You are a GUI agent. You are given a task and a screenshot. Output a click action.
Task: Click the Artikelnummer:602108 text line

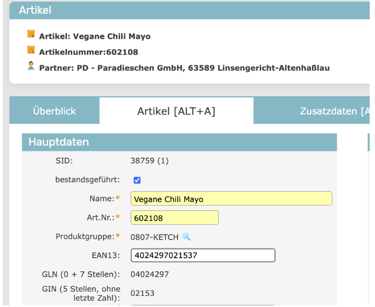coord(89,52)
